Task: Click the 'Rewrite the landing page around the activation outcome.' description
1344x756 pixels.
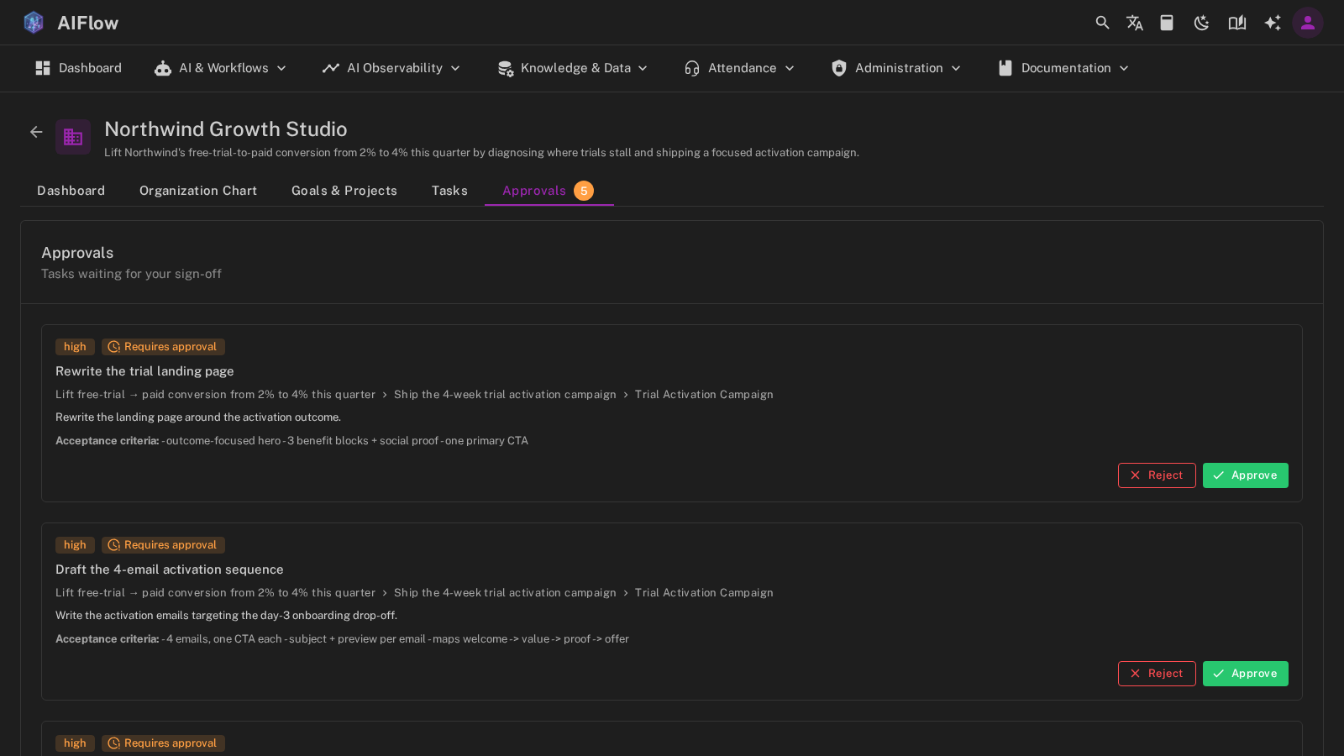Action: [x=198, y=417]
